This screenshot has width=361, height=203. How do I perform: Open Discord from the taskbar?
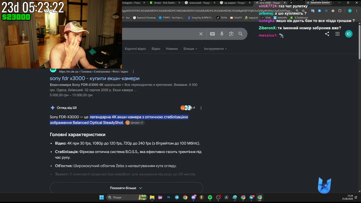[x=193, y=197]
